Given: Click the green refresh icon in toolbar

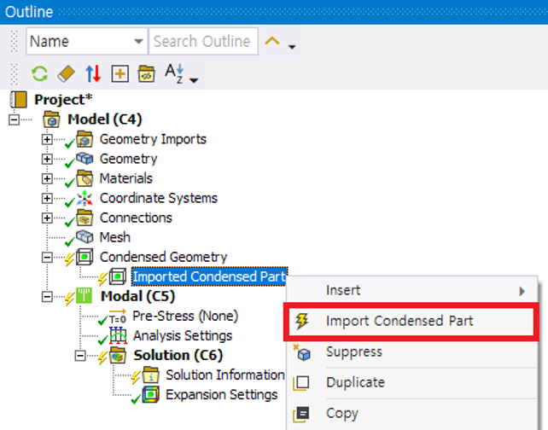Looking at the screenshot, I should [x=39, y=73].
